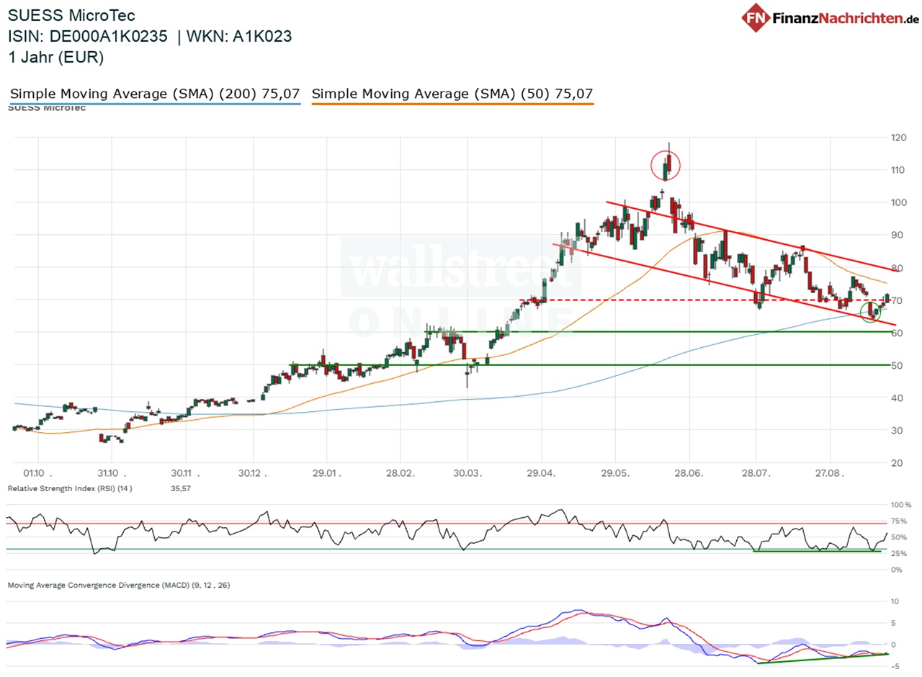Screen dimensions: 922x677
Task: Click the 30.03. date label
Action: click(469, 473)
